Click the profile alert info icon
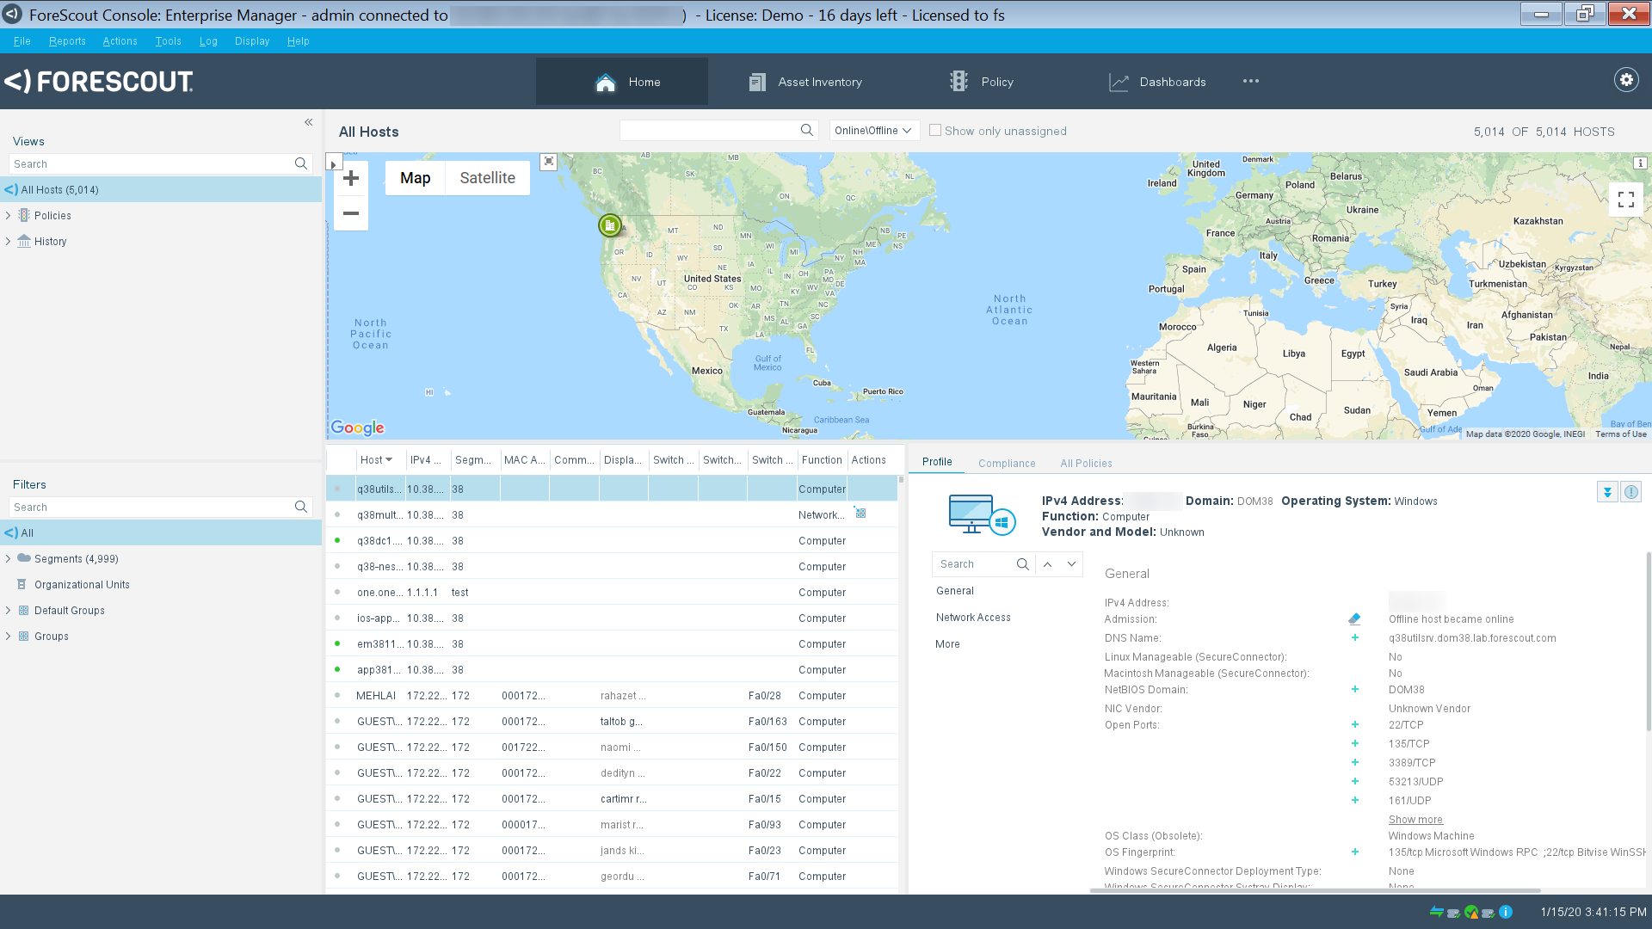 (1630, 492)
